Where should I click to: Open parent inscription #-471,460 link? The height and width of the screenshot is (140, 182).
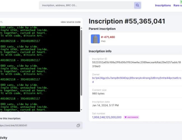tap(108, 37)
